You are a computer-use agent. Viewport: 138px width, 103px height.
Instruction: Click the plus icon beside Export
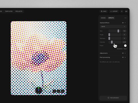(x=122, y=11)
